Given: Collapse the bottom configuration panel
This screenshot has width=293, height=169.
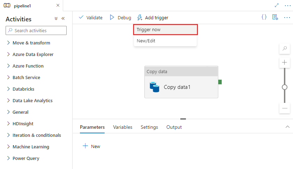Looking at the screenshot, I should tap(287, 127).
